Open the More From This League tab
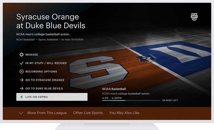The width and height of the screenshot is (214, 130). (47, 113)
